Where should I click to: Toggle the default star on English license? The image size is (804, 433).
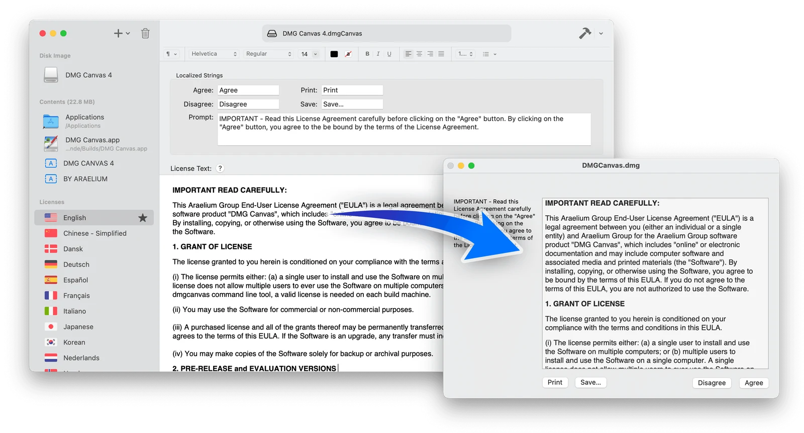click(143, 218)
